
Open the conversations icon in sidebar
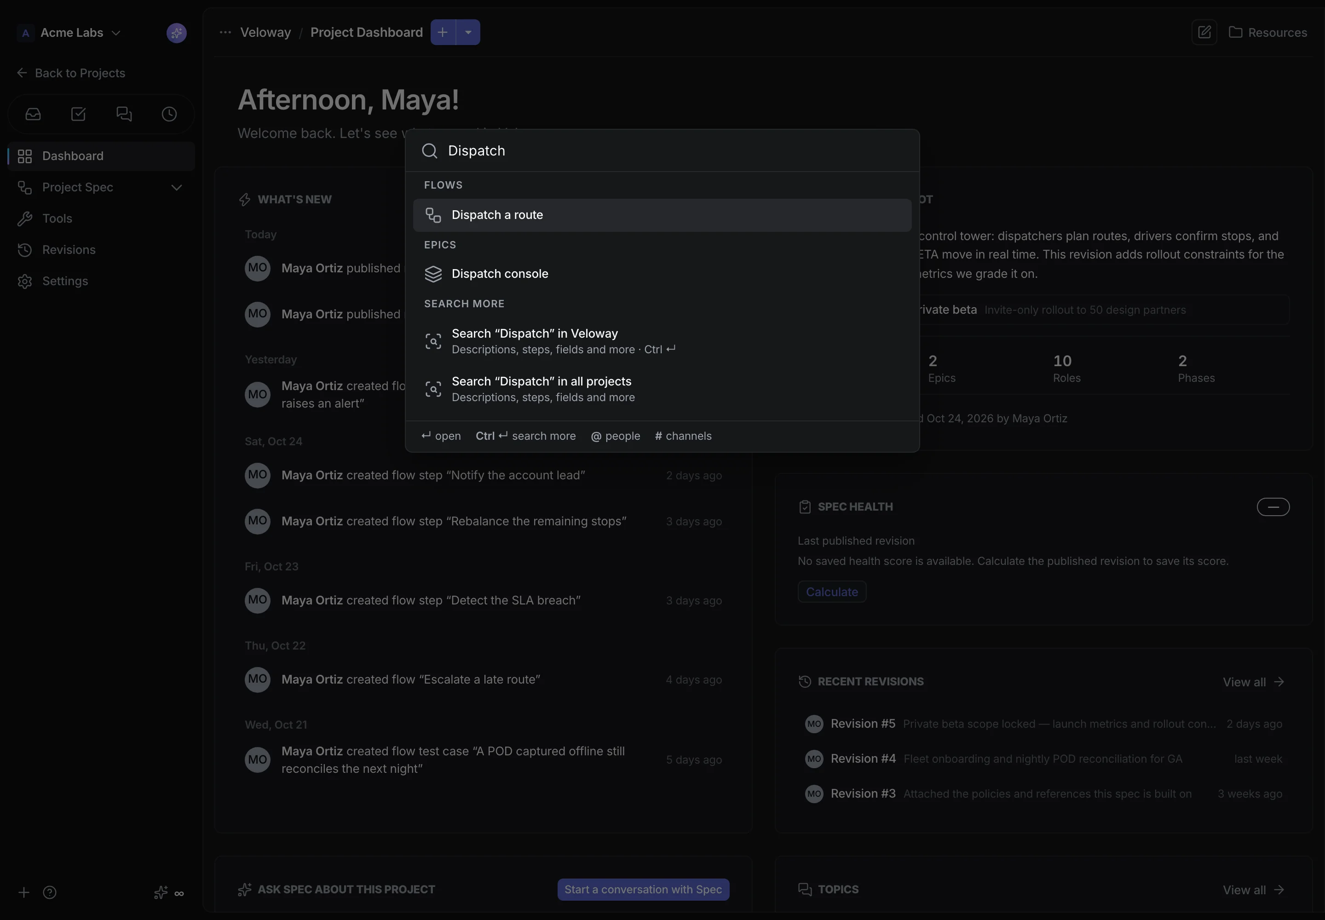pos(124,114)
